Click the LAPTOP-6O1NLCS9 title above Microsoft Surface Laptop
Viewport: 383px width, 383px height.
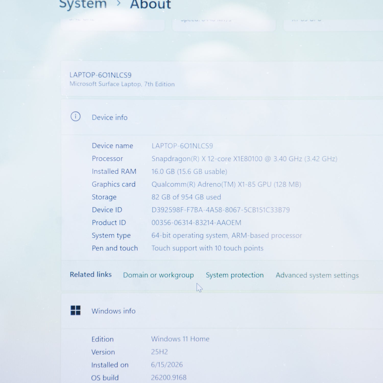click(x=100, y=75)
